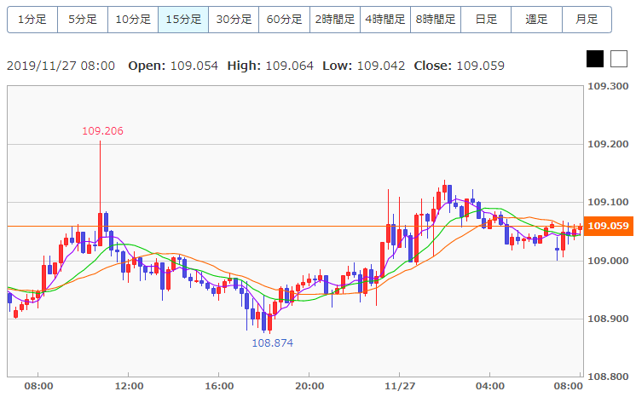Switch to the 30分足 chart interval
Viewport: 636px width, 397px height.
(234, 20)
